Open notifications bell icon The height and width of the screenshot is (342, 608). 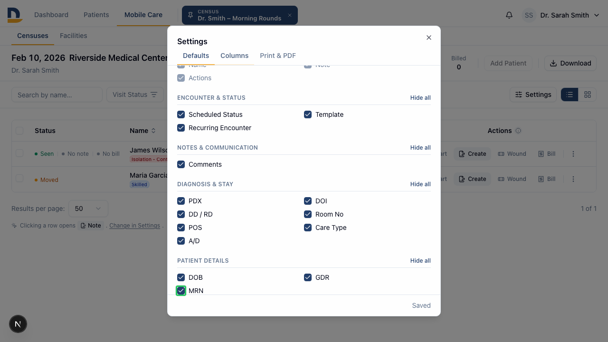509,15
